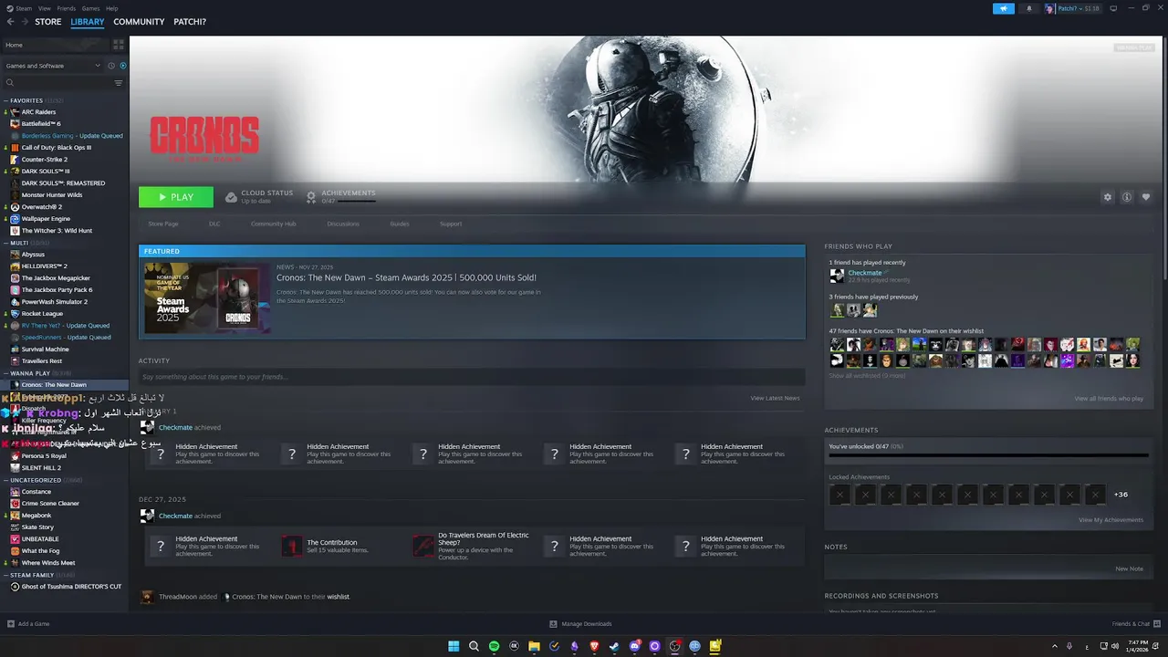The height and width of the screenshot is (657, 1168).
Task: Open Brave browser from the taskbar
Action: point(594,646)
